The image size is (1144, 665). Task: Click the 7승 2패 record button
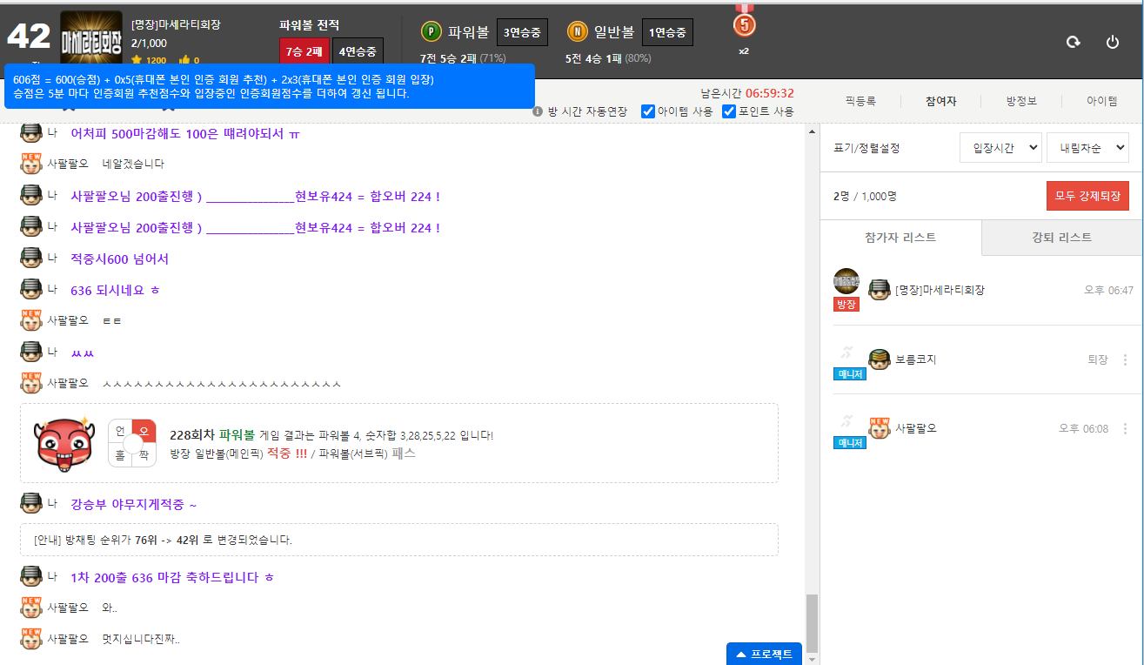pyautogui.click(x=304, y=51)
